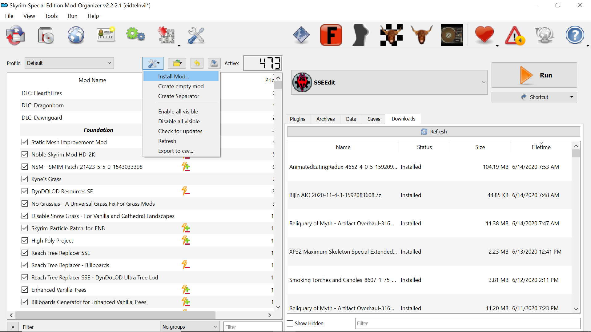This screenshot has width=591, height=332.
Task: Choose Create Separator from the menu
Action: [181, 96]
